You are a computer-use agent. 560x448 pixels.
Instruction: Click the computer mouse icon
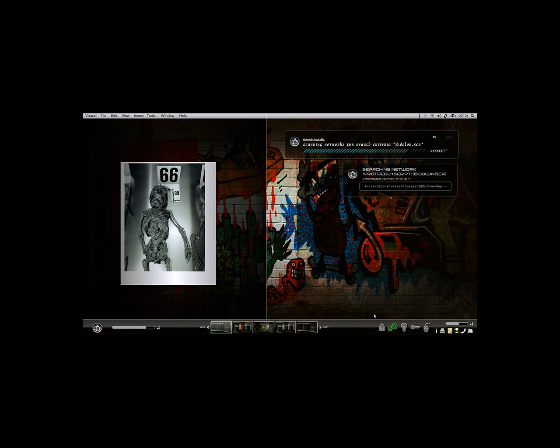(427, 327)
